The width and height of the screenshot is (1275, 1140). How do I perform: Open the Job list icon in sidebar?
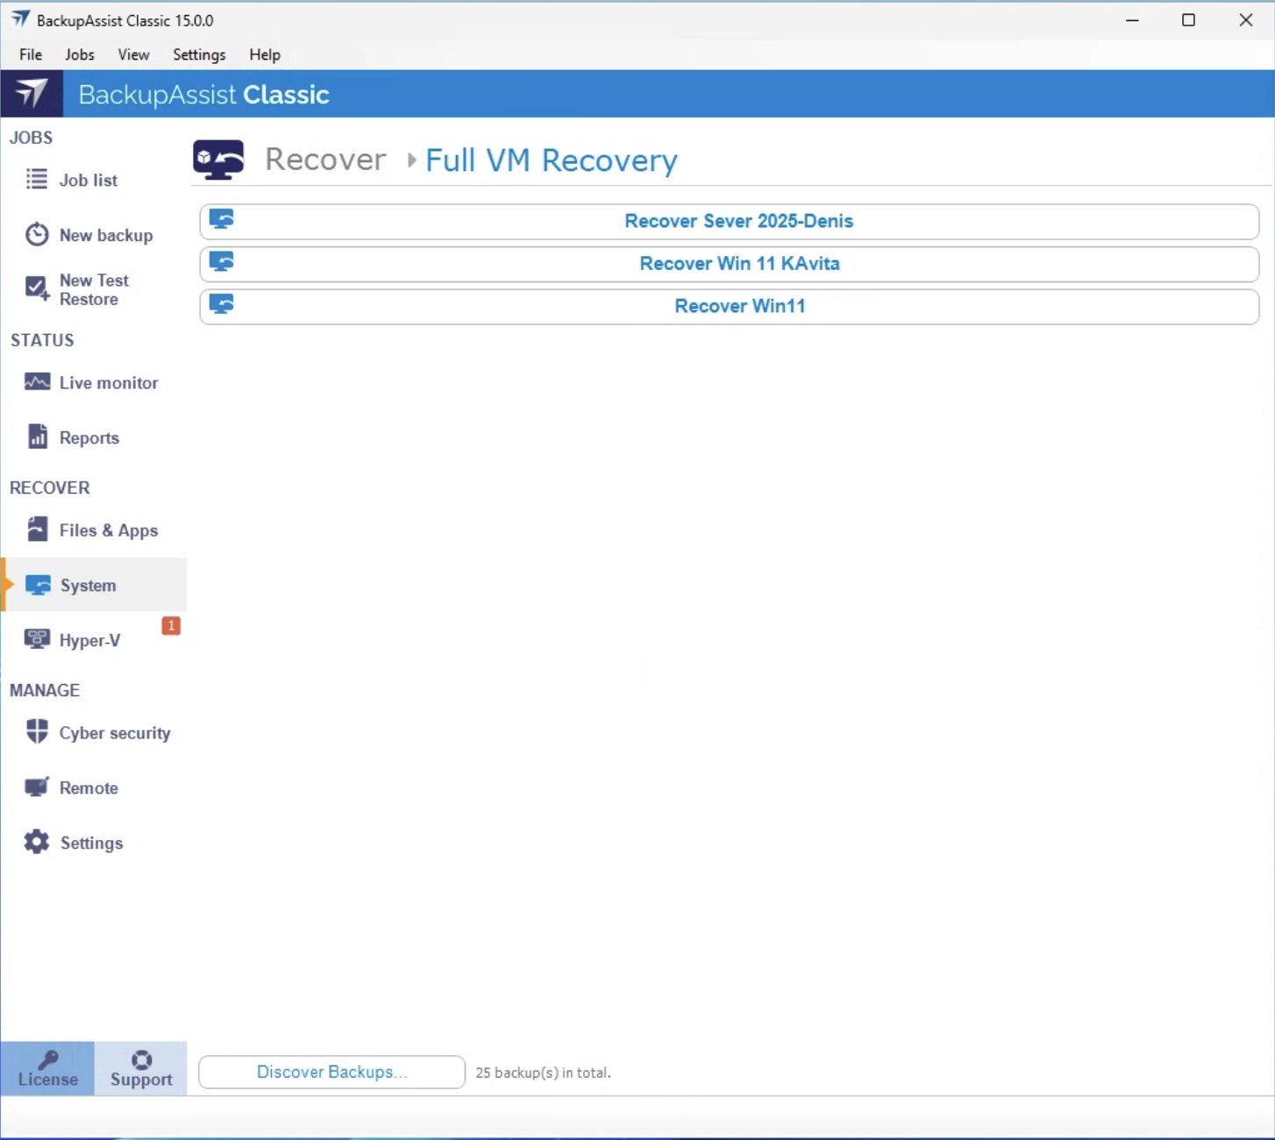tap(37, 180)
